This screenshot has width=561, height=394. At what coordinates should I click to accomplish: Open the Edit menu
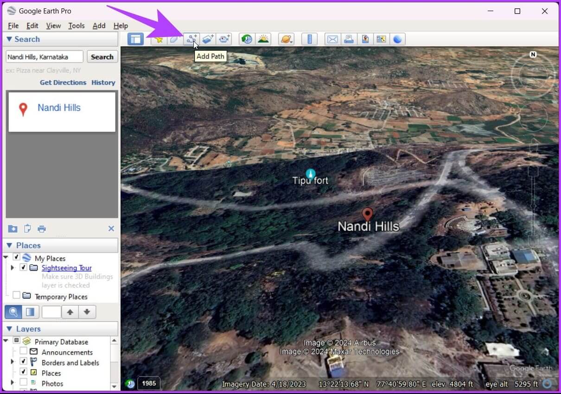click(x=32, y=25)
